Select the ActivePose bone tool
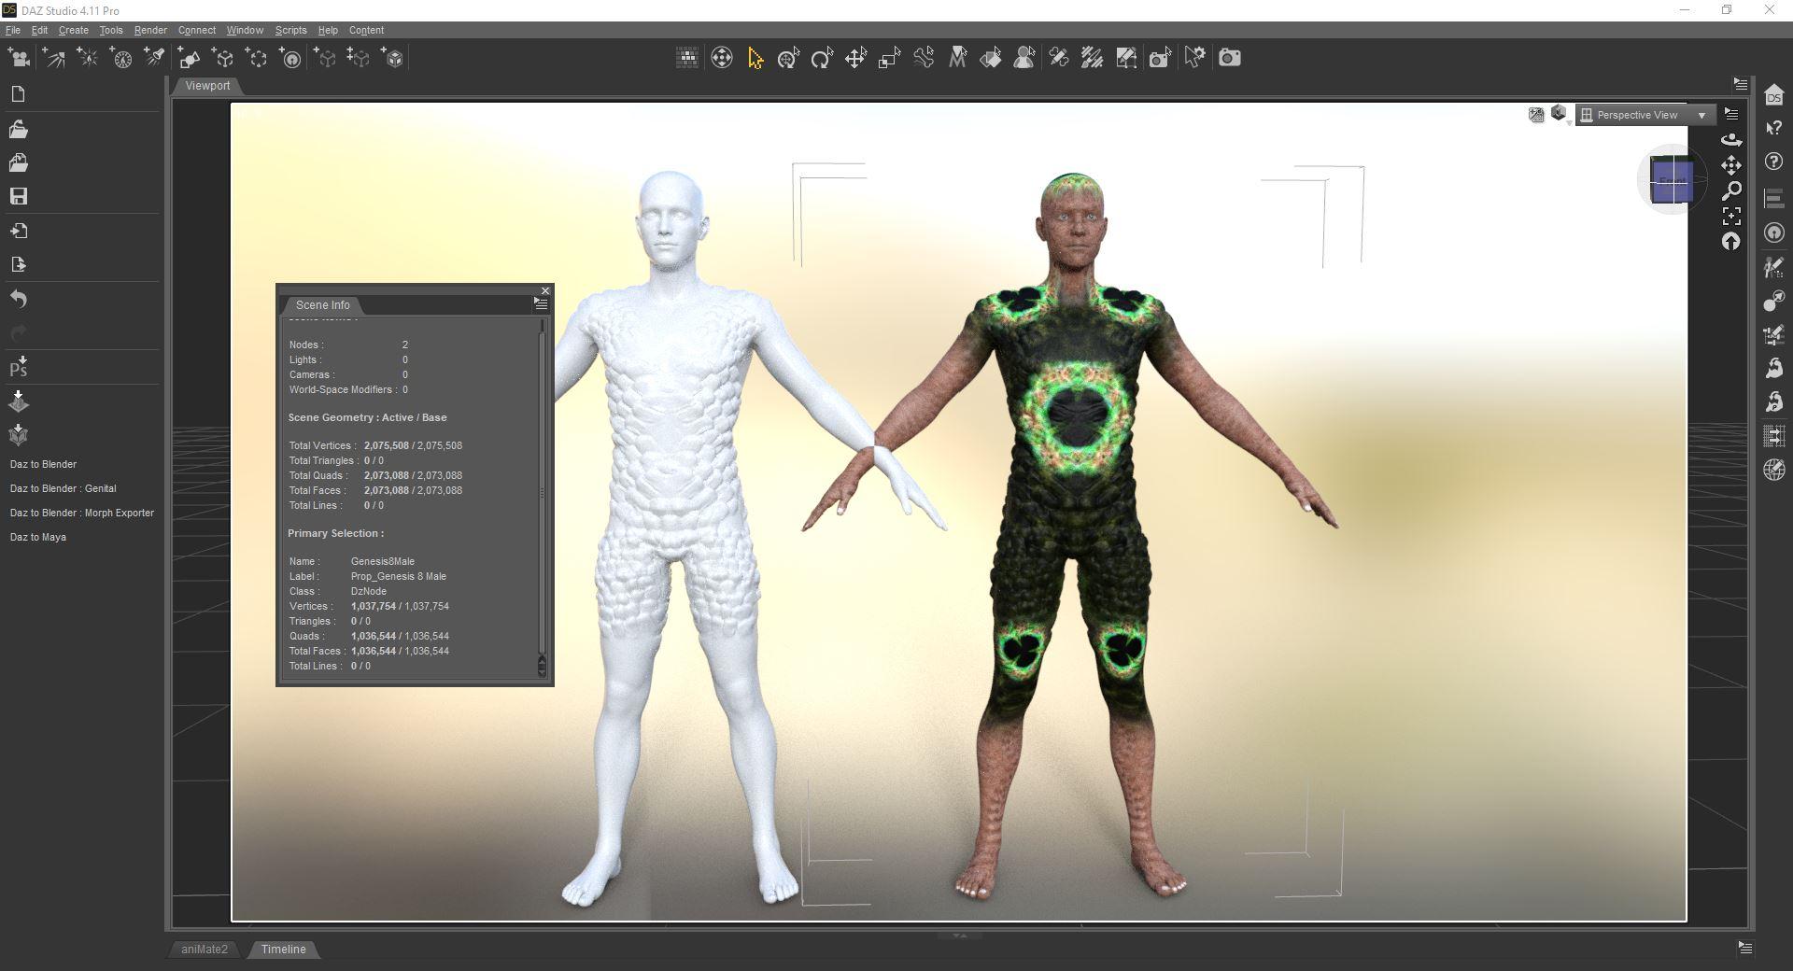This screenshot has width=1793, height=971. pos(924,58)
